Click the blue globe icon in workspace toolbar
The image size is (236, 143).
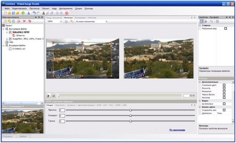tap(13, 21)
